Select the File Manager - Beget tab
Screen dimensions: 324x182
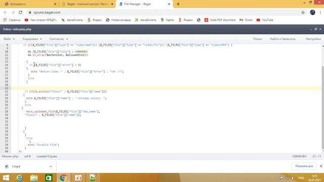point(145,4)
